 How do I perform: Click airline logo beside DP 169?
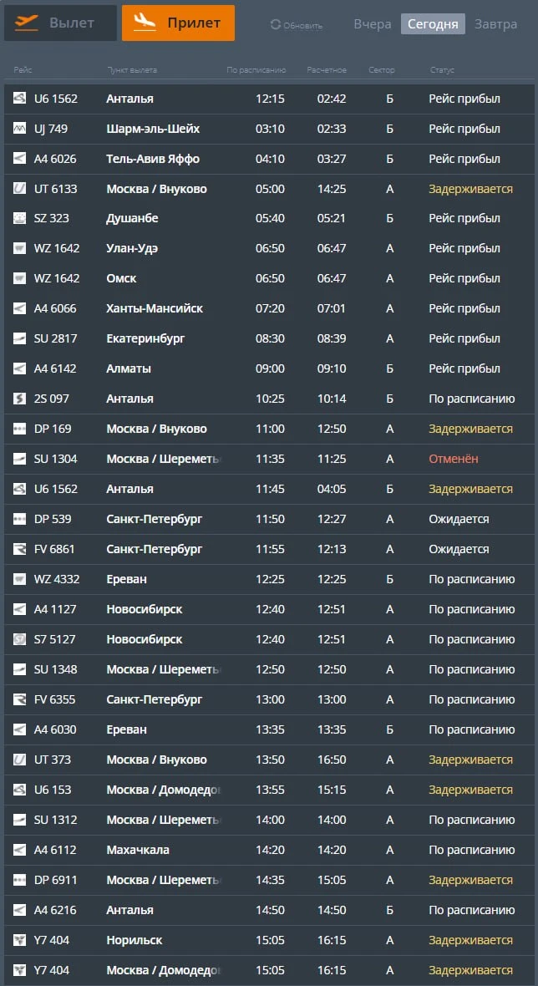19,429
